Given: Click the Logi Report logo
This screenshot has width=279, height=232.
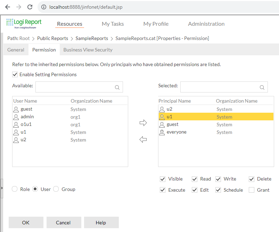Looking at the screenshot, I should [24, 23].
